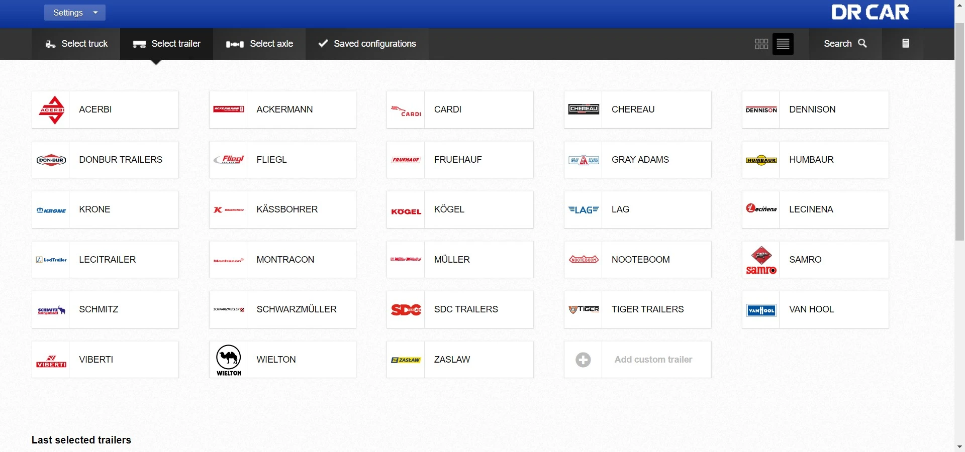Click the Humbaur yellow logo icon

point(761,160)
